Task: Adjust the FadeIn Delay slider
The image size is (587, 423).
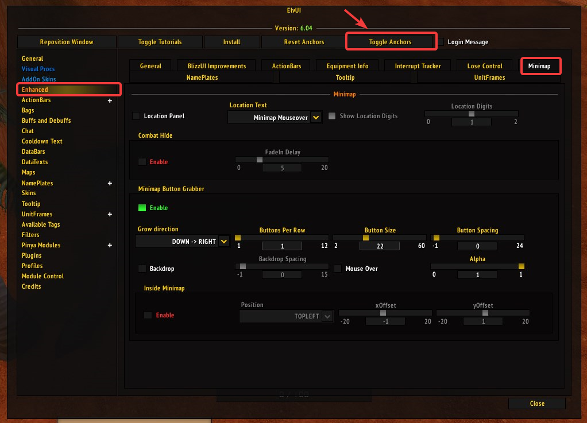Action: click(x=282, y=160)
